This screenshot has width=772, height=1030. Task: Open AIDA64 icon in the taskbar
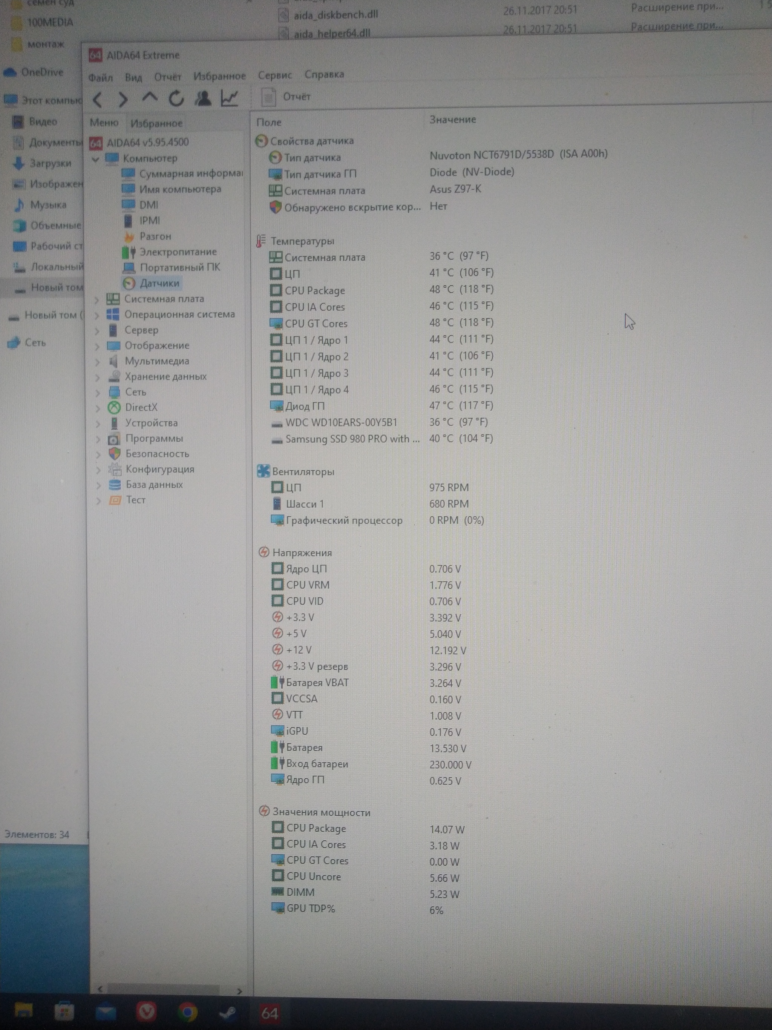(270, 1013)
